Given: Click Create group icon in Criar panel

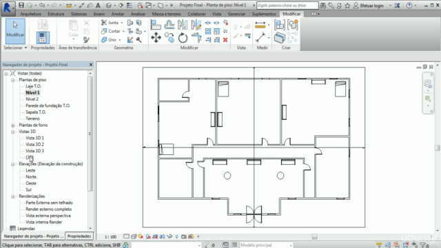Looking at the screenshot, I should pos(293,25).
